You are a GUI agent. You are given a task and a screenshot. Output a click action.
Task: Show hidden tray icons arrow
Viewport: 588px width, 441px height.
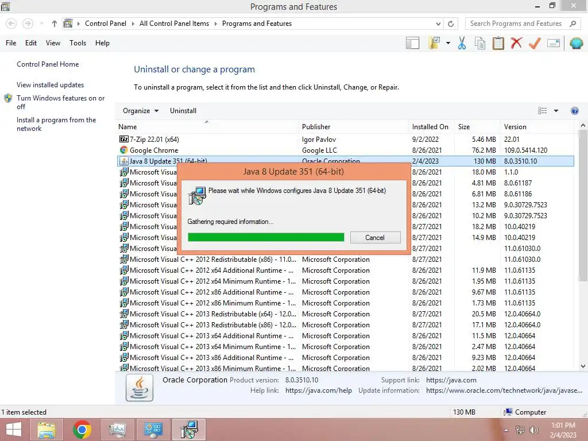click(x=506, y=430)
